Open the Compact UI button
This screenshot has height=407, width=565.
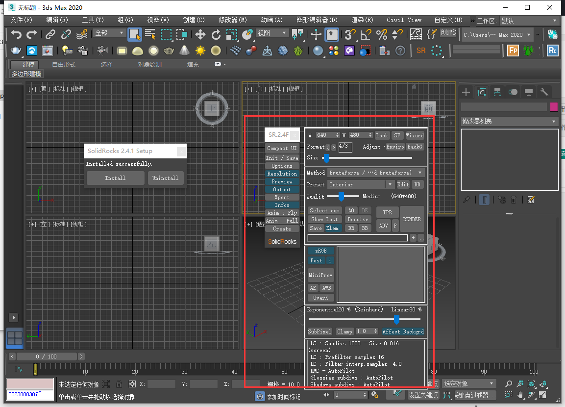click(x=282, y=148)
